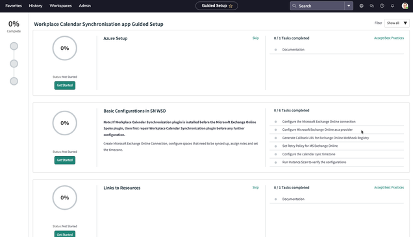Open the user profile avatar
The image size is (413, 237).
405,6
